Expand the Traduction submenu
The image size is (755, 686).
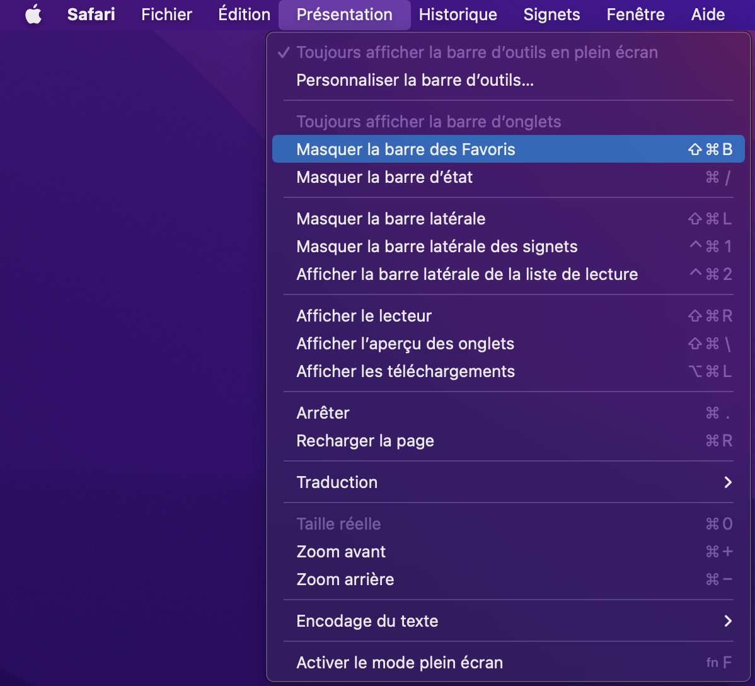tap(509, 482)
